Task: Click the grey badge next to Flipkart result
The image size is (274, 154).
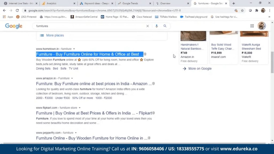Action: point(153,113)
